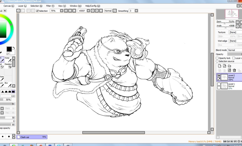Switch to the Clash.sai document tab
Screen dimensions: 242x146
point(32,137)
